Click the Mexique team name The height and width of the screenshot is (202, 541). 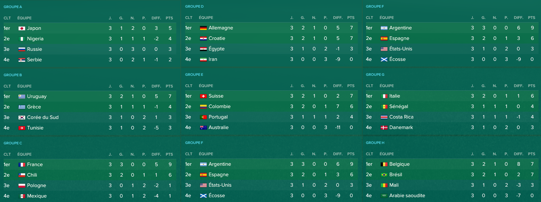[x=37, y=196]
